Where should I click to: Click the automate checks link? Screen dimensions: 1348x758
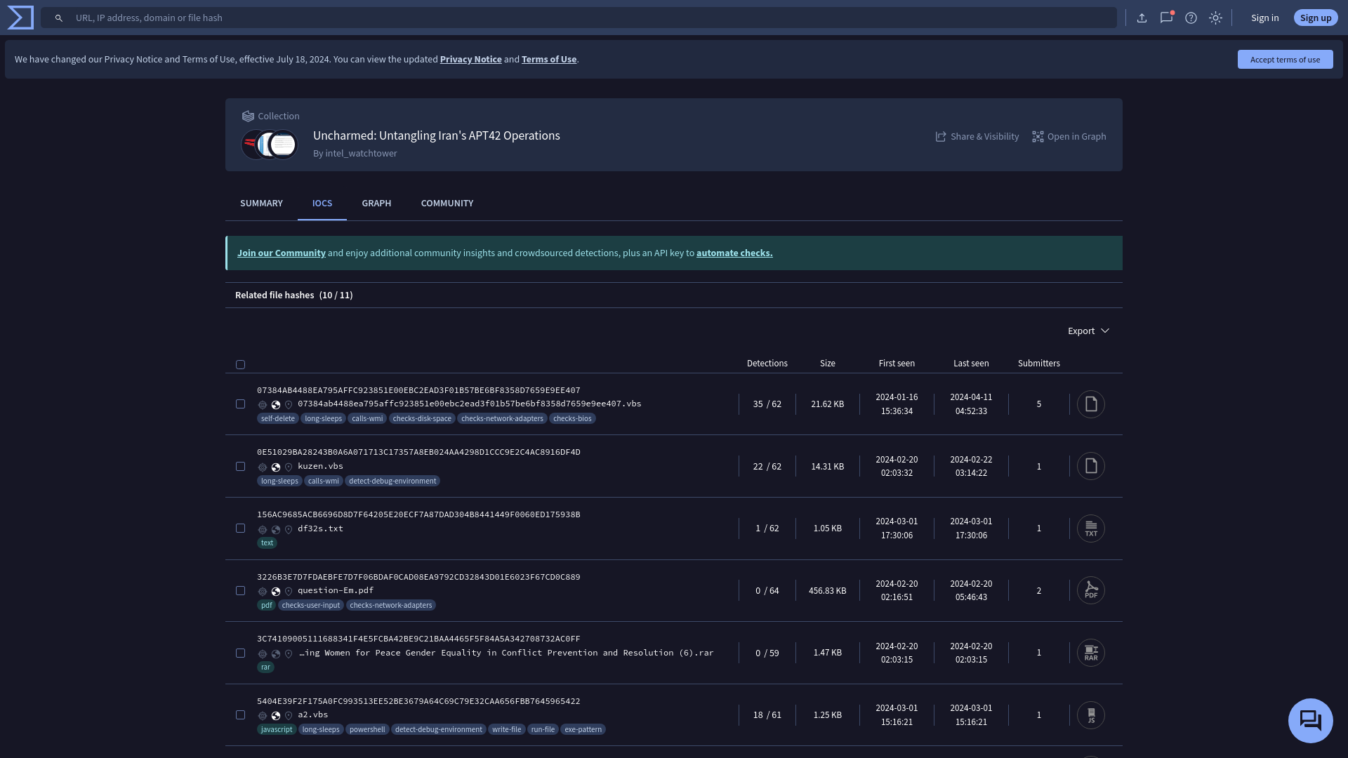[x=734, y=253]
